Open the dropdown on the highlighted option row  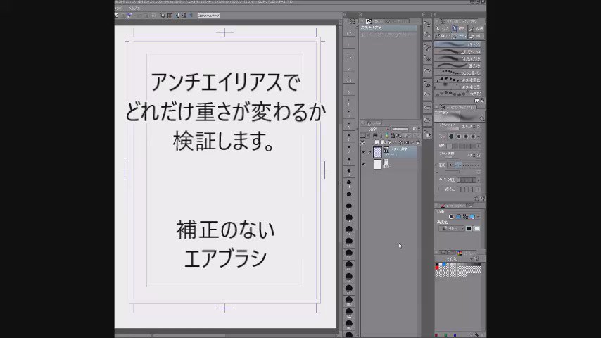[479, 165]
